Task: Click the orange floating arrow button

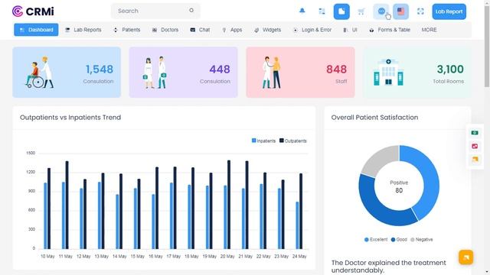Action: (x=465, y=257)
